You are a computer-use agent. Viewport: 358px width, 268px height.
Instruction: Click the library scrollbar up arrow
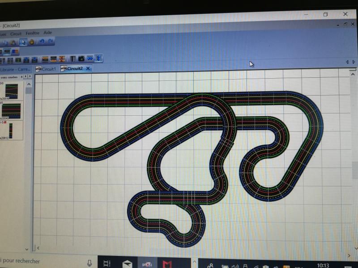coord(29,84)
